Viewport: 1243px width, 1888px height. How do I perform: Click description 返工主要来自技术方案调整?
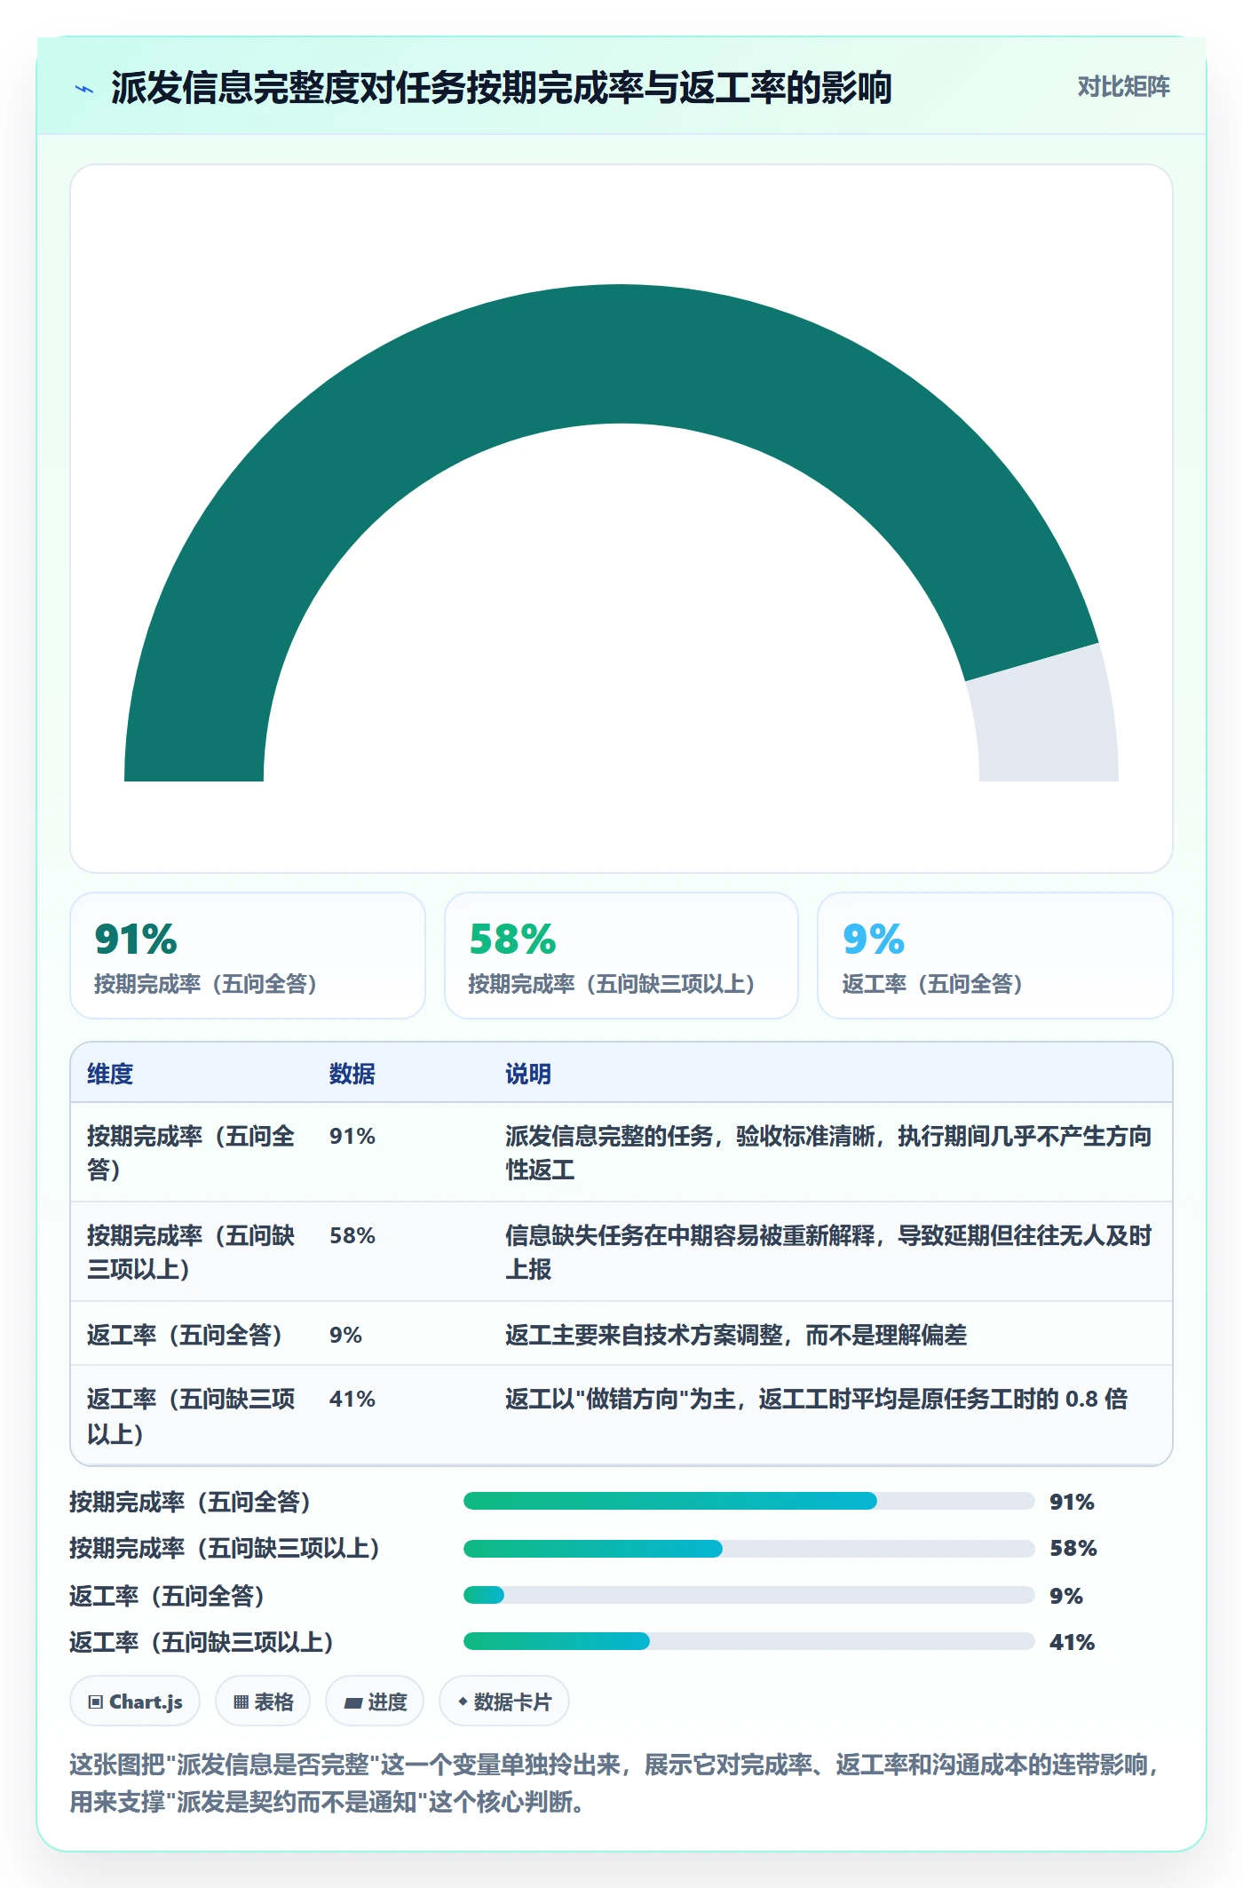coord(736,1335)
